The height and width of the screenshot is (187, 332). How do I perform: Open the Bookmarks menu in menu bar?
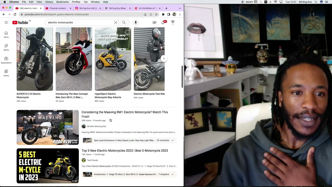(x=62, y=2)
